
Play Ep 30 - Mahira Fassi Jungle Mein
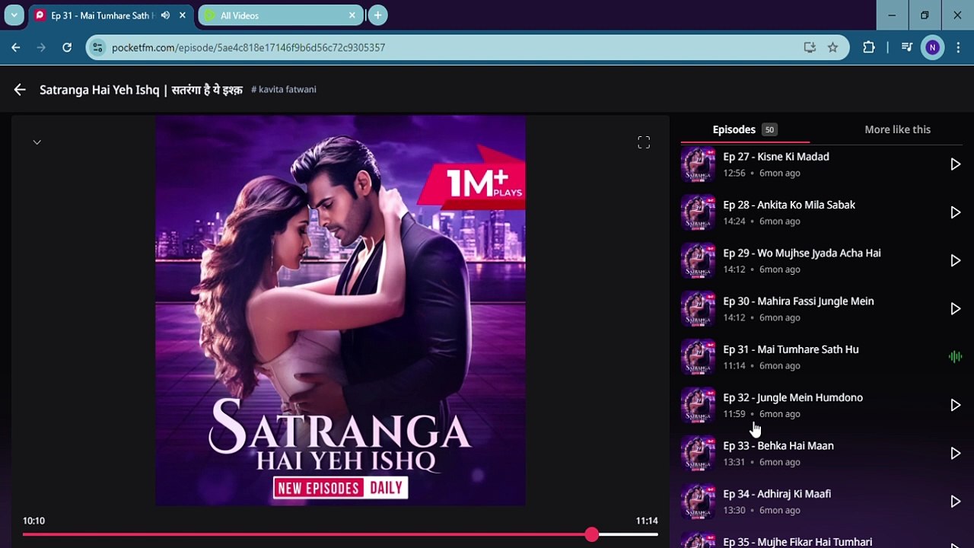click(955, 309)
